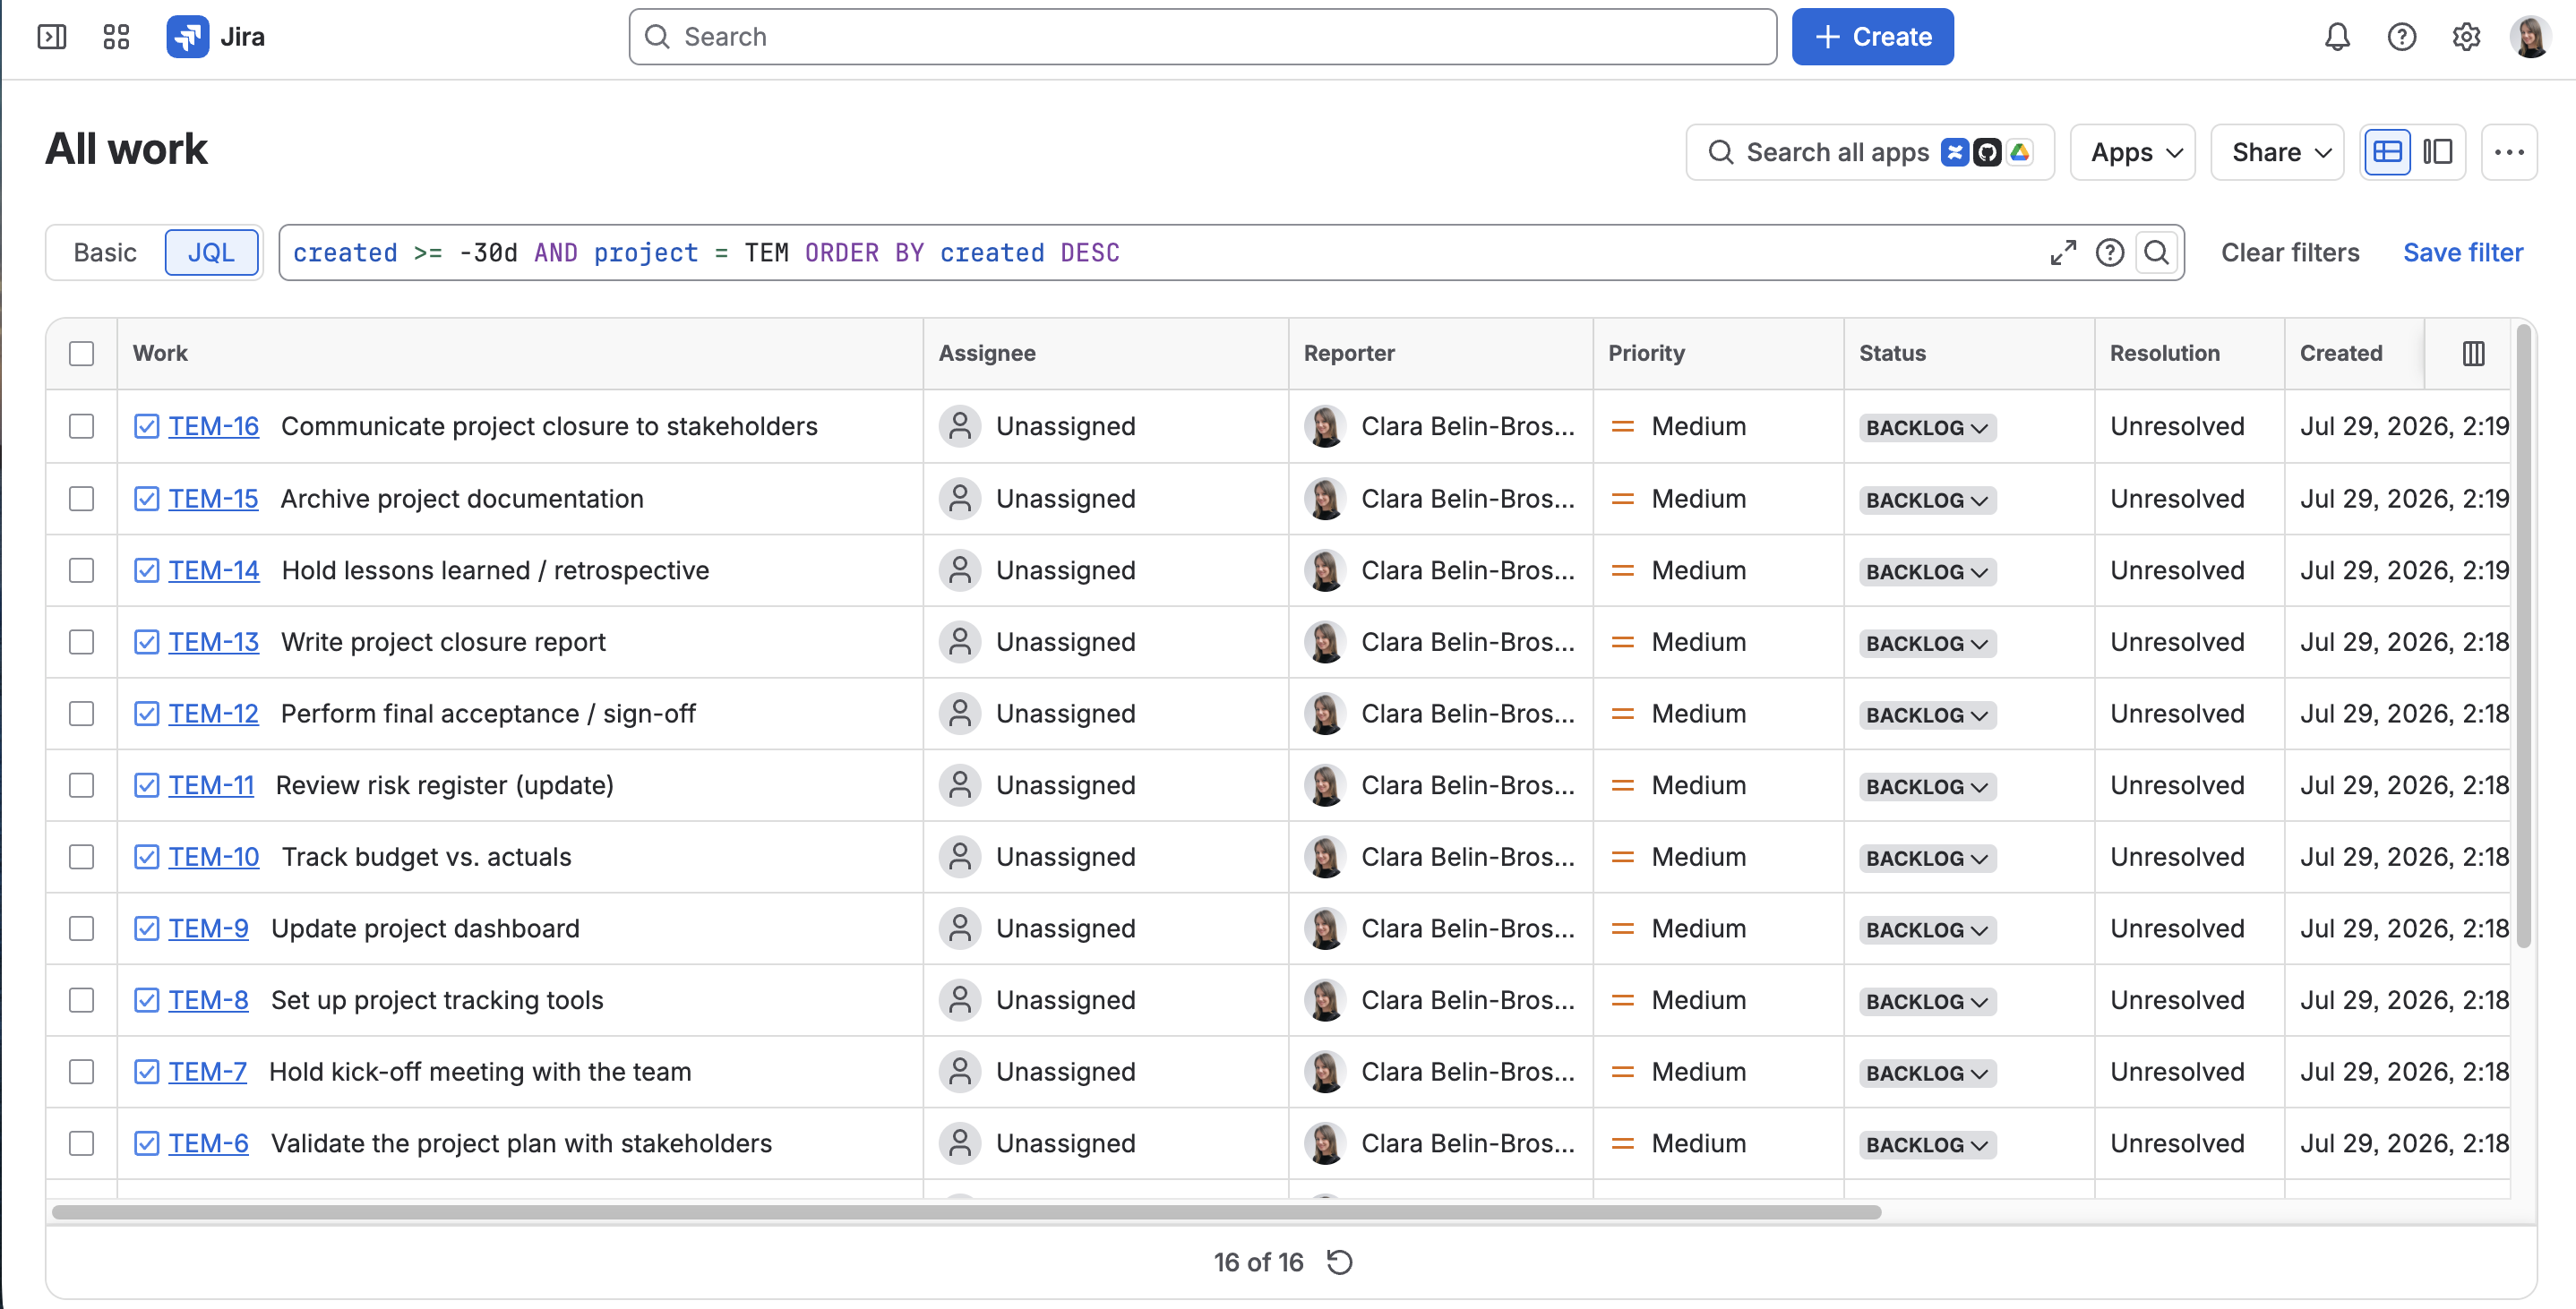Select all rows with header checkbox

pyautogui.click(x=82, y=353)
